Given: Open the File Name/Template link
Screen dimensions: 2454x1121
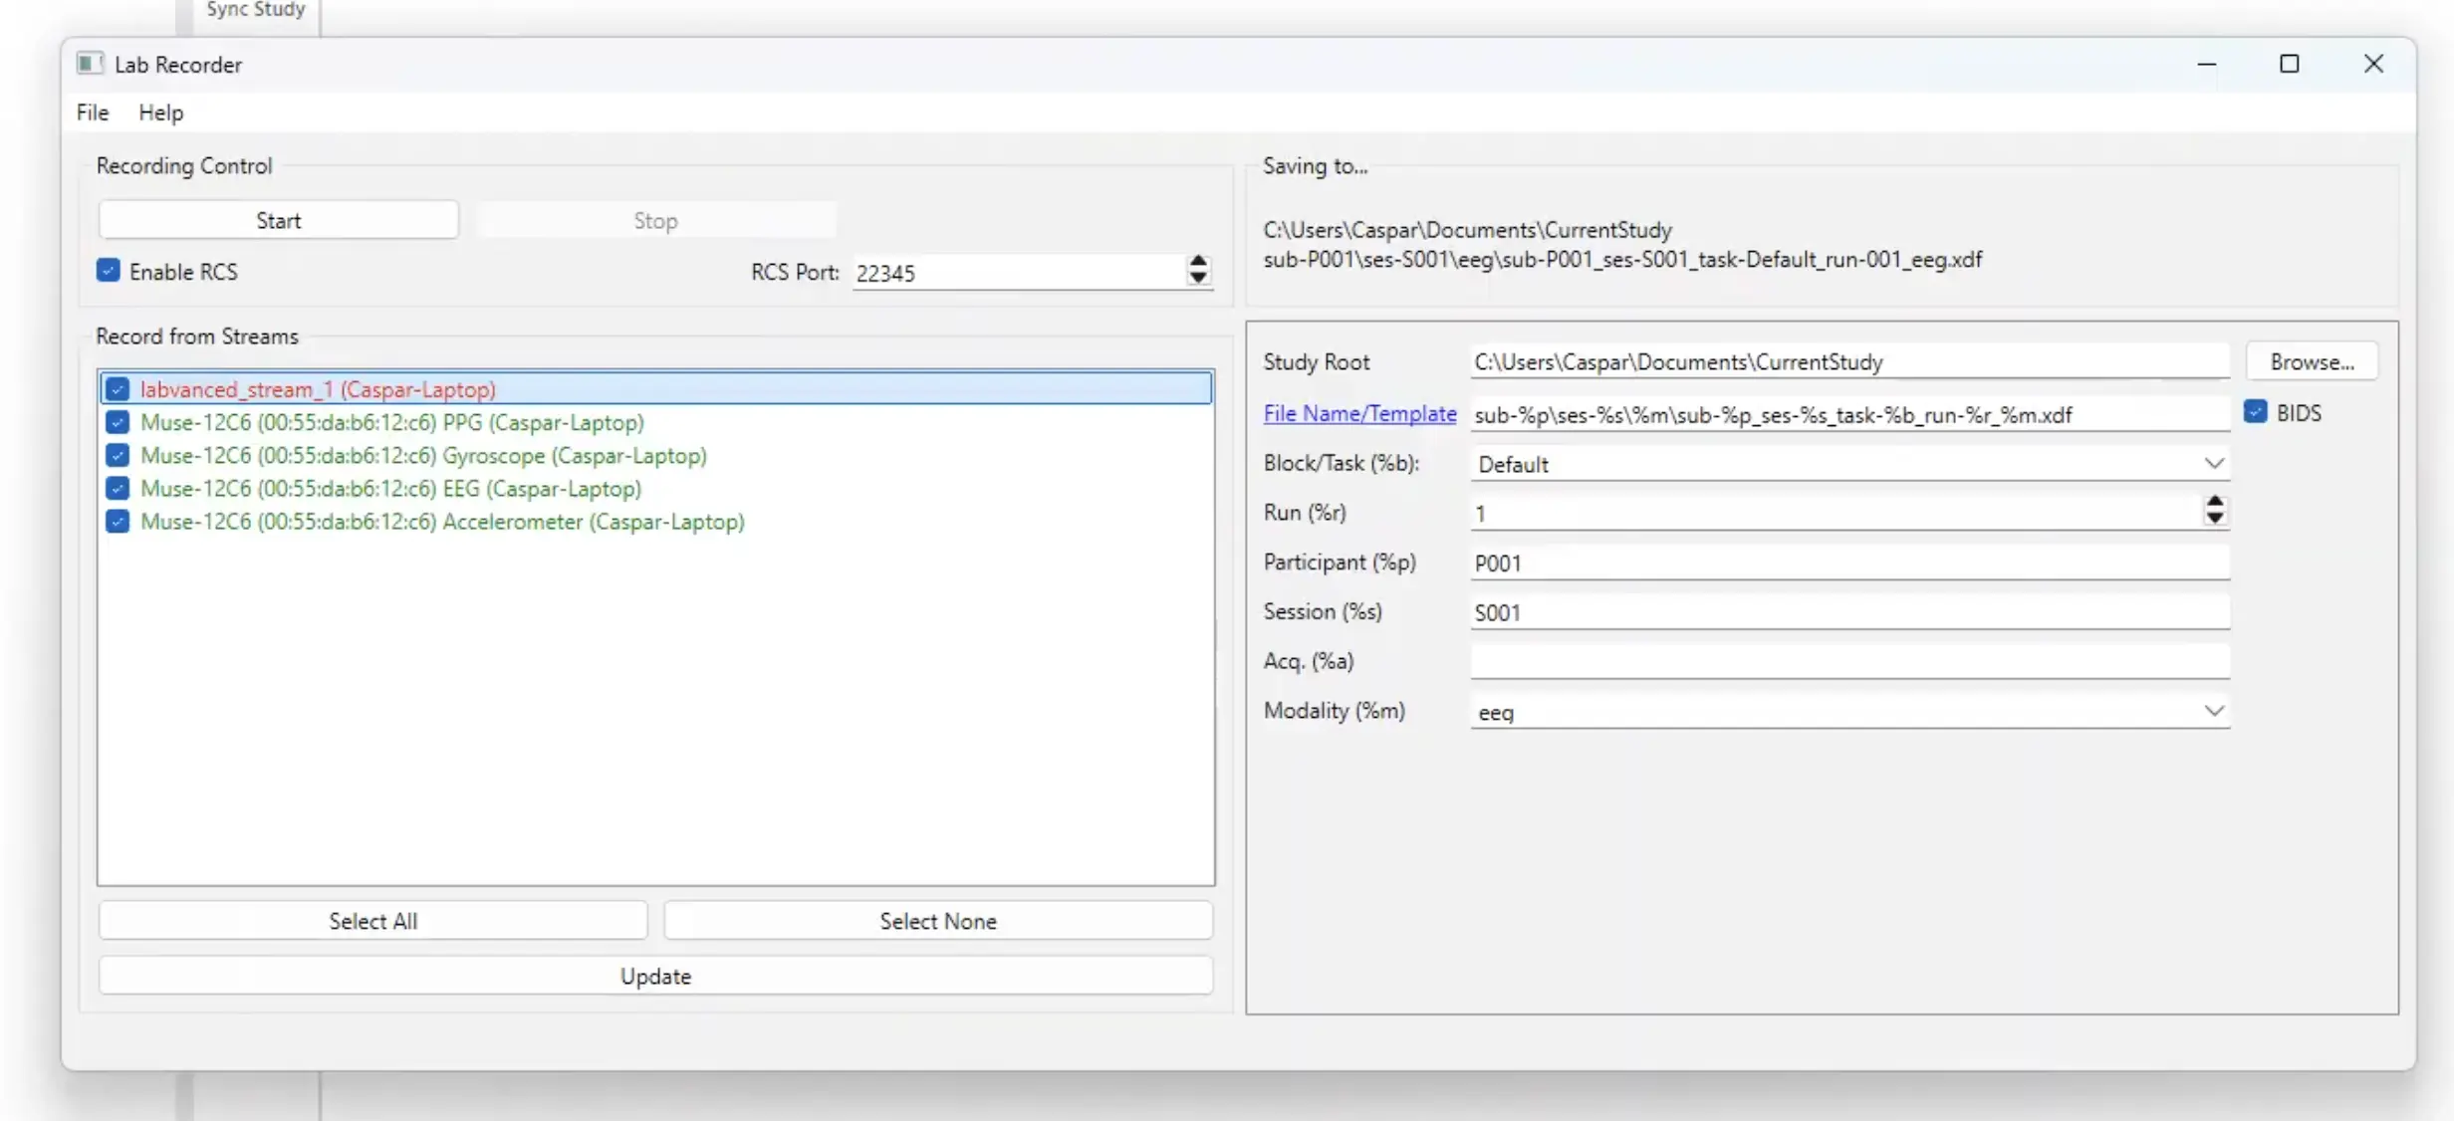Looking at the screenshot, I should 1359,413.
